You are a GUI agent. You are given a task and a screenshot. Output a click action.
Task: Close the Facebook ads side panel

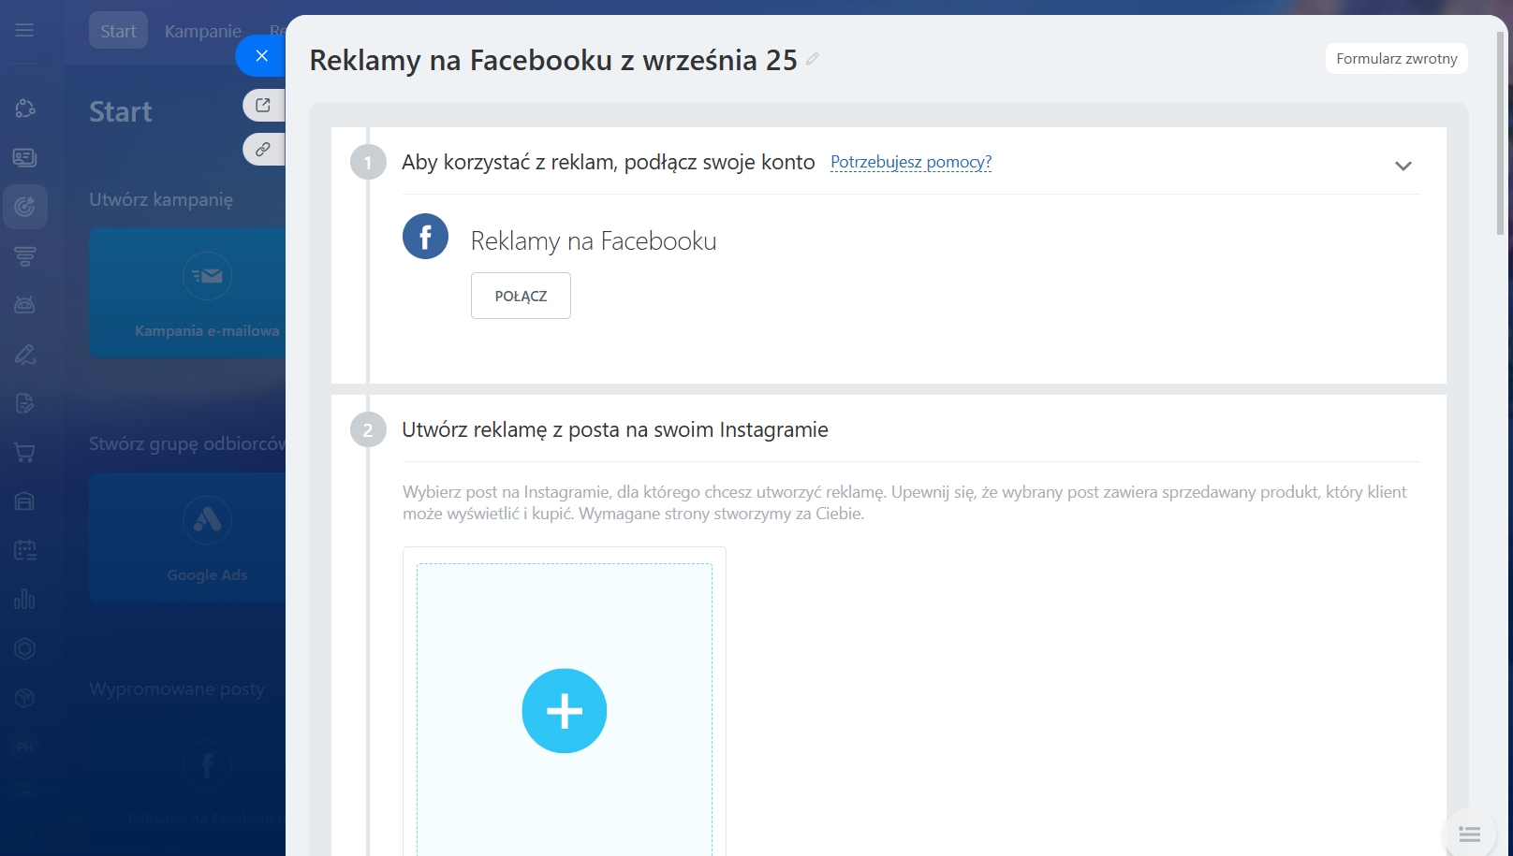click(261, 56)
